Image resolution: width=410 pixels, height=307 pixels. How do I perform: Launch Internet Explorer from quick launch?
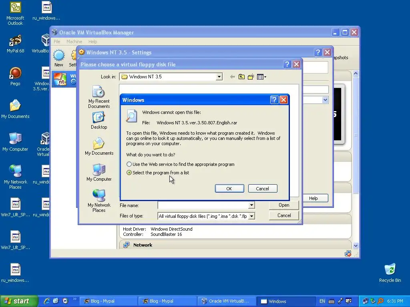point(47,301)
